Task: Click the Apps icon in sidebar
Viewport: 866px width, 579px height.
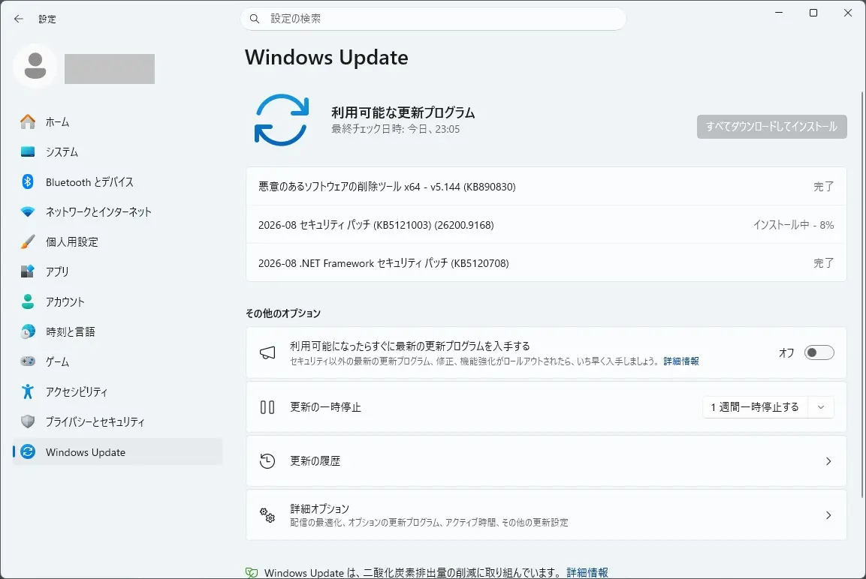Action: pyautogui.click(x=28, y=271)
